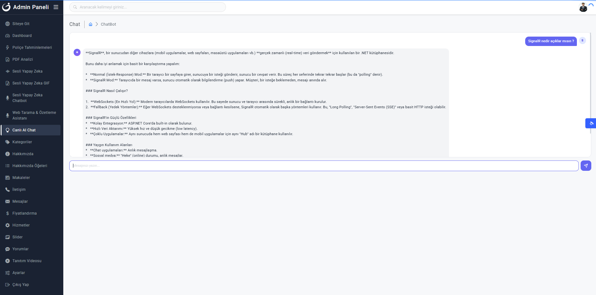Click the image icon for Slider
The height and width of the screenshot is (295, 596).
[x=8, y=237]
